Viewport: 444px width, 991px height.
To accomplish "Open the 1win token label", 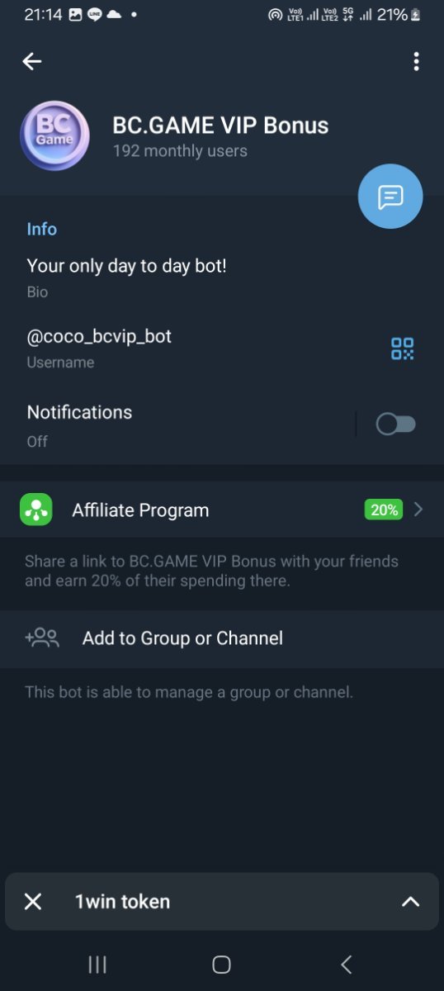I will [x=122, y=902].
